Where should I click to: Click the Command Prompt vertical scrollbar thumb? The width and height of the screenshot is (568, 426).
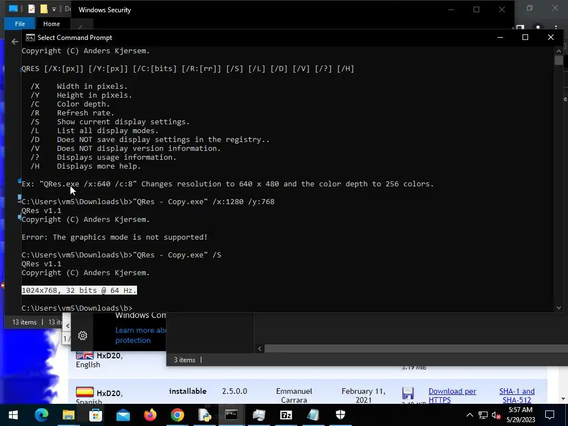click(559, 60)
